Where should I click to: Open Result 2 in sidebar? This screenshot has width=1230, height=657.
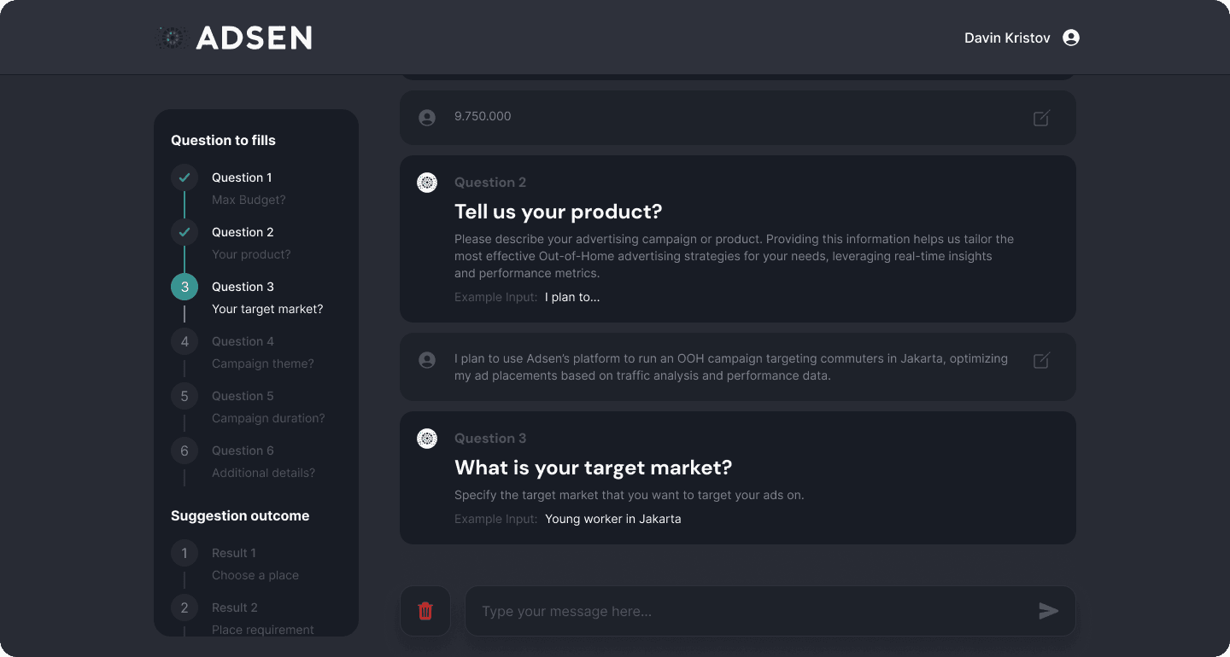[235, 608]
